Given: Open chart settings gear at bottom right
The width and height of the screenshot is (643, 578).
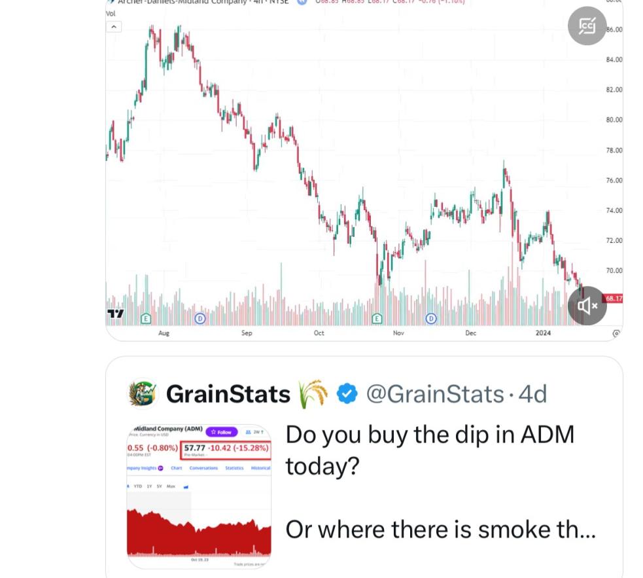Looking at the screenshot, I should pos(616,333).
